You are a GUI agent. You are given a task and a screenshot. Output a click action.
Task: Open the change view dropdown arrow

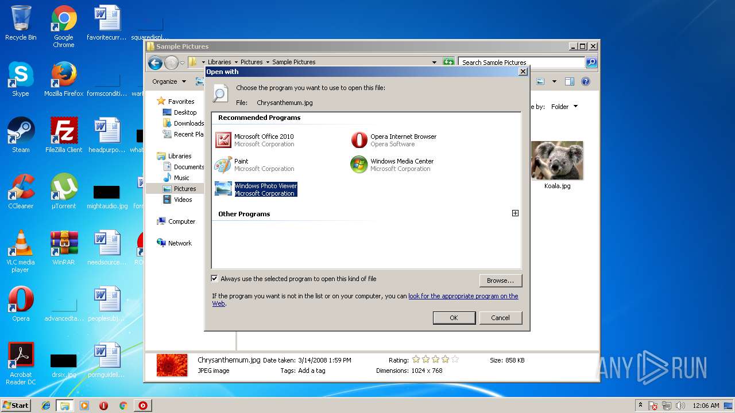554,81
